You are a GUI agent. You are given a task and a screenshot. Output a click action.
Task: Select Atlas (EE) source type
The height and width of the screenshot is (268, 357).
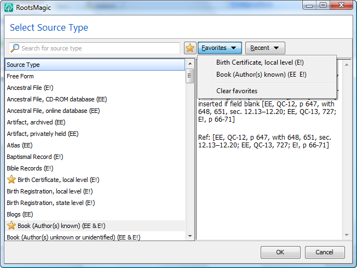click(95, 145)
